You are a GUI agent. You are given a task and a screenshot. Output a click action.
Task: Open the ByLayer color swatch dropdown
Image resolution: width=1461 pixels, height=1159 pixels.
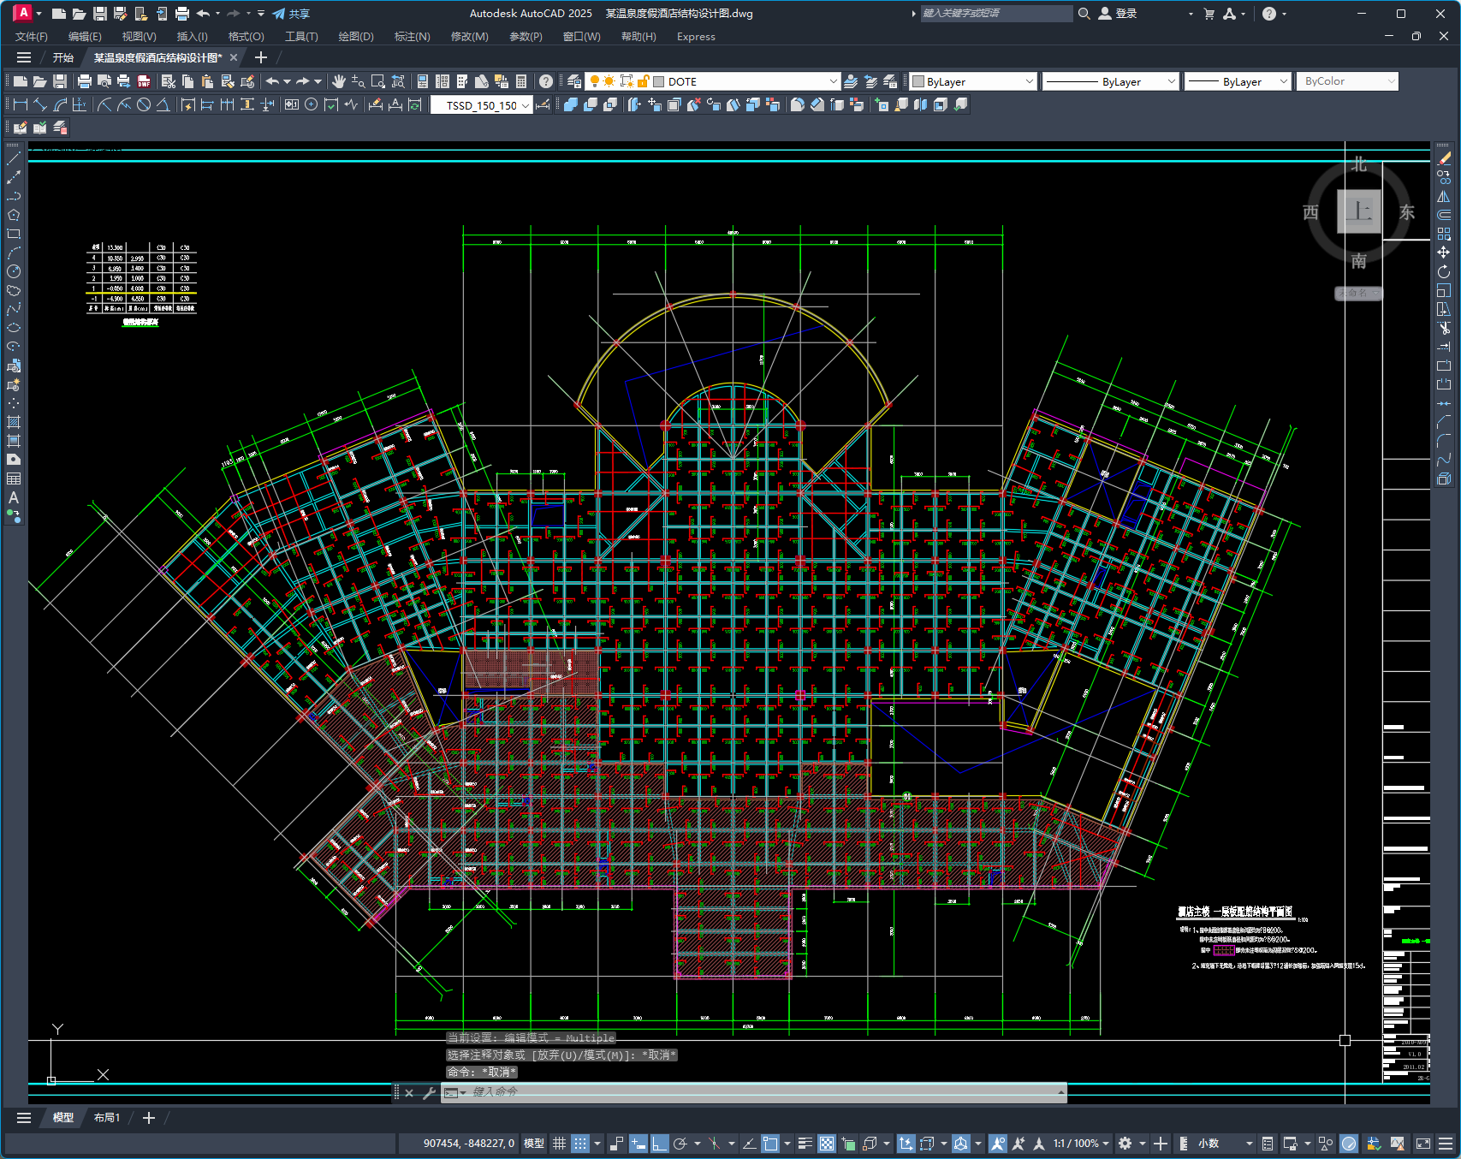(x=973, y=81)
